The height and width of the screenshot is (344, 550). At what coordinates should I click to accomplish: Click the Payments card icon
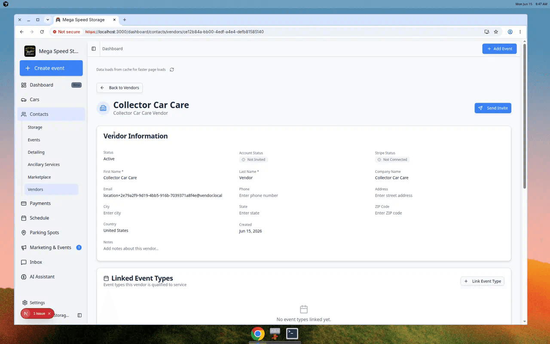[24, 203]
